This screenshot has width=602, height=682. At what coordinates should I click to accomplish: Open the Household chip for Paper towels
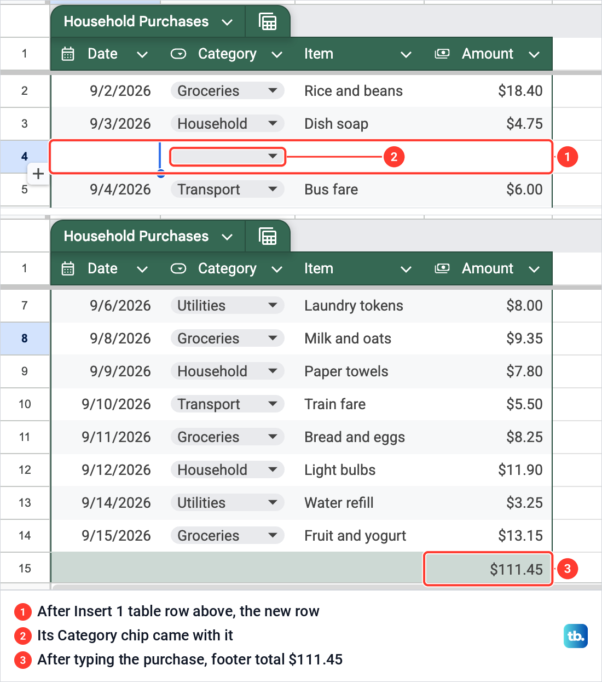[227, 371]
